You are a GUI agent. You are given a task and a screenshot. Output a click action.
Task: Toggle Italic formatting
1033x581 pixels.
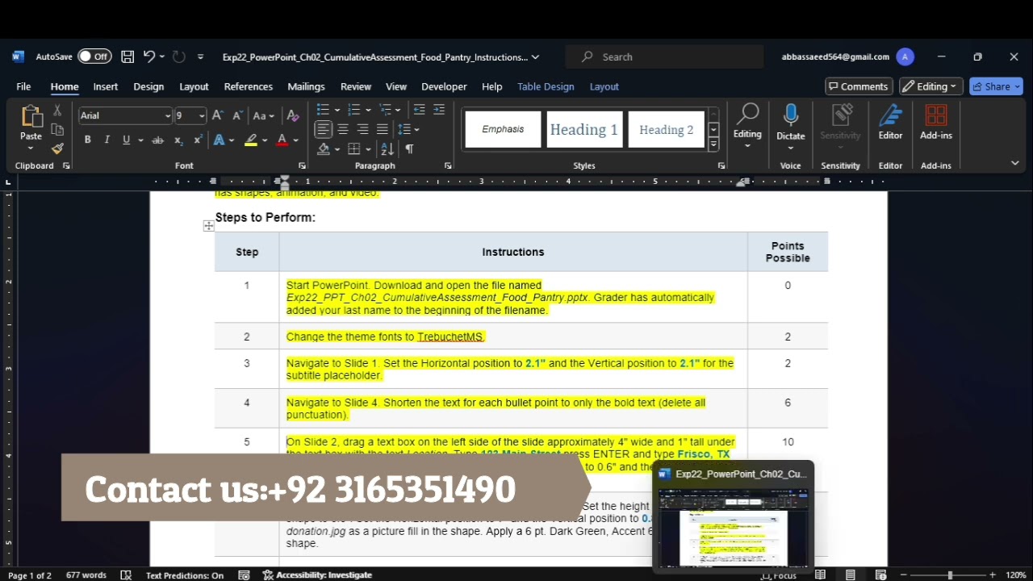click(x=107, y=140)
